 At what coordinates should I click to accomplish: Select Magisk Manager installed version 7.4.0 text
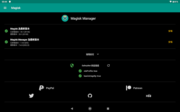(19, 43)
